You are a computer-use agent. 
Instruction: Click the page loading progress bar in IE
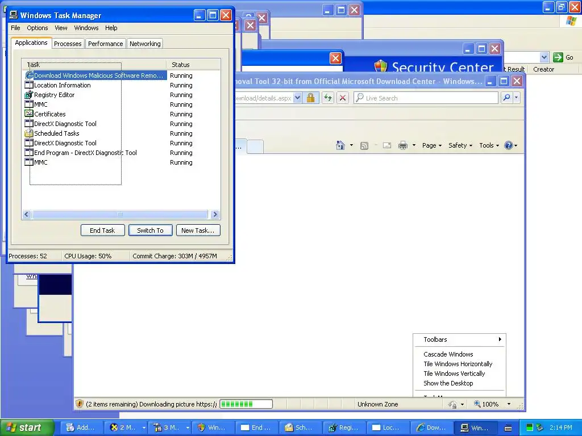pos(246,404)
